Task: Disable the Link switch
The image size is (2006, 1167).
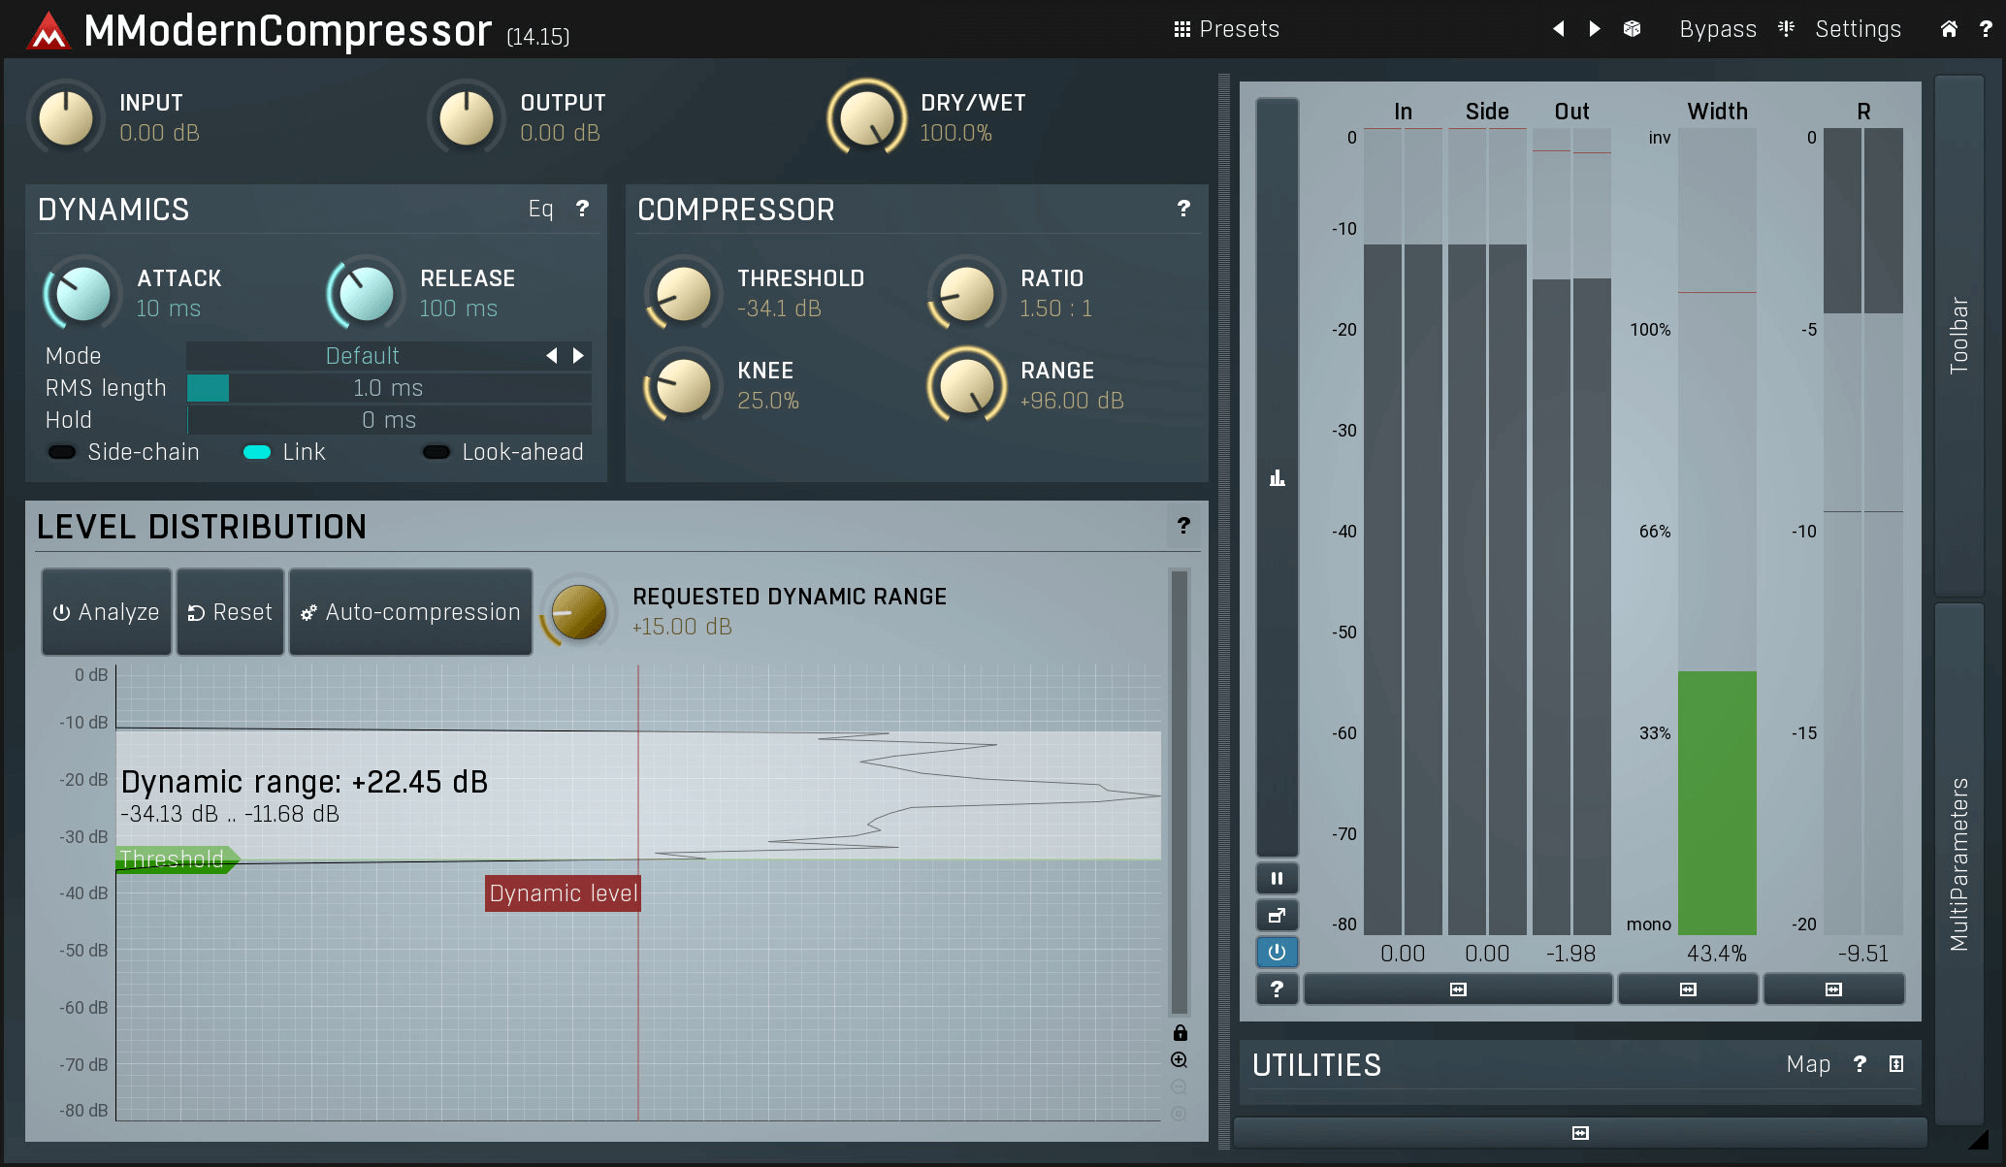Action: (x=257, y=452)
